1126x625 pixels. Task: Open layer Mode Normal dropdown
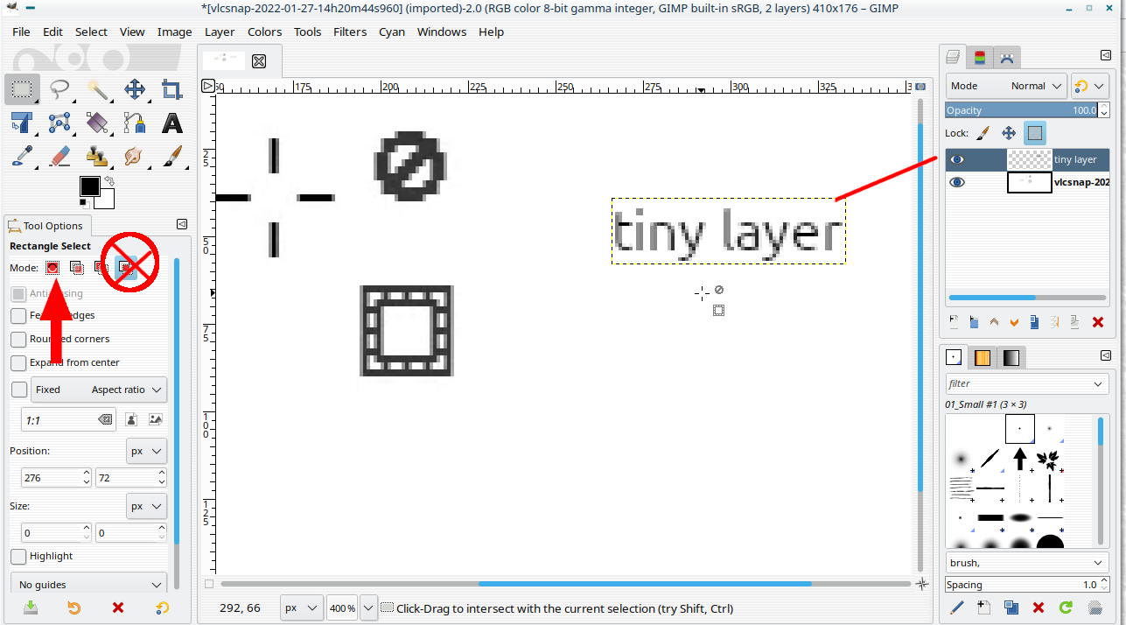[1006, 86]
